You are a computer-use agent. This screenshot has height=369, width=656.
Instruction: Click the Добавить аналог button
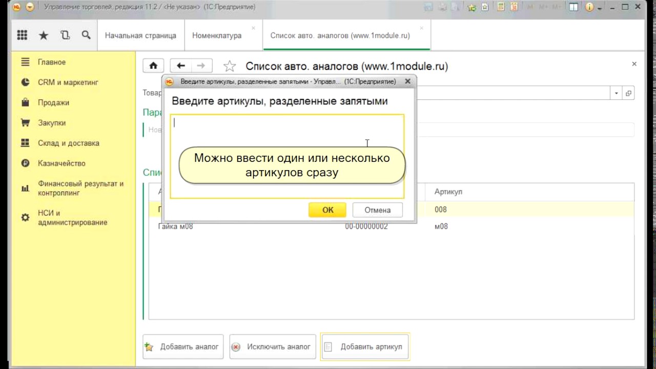click(x=183, y=347)
